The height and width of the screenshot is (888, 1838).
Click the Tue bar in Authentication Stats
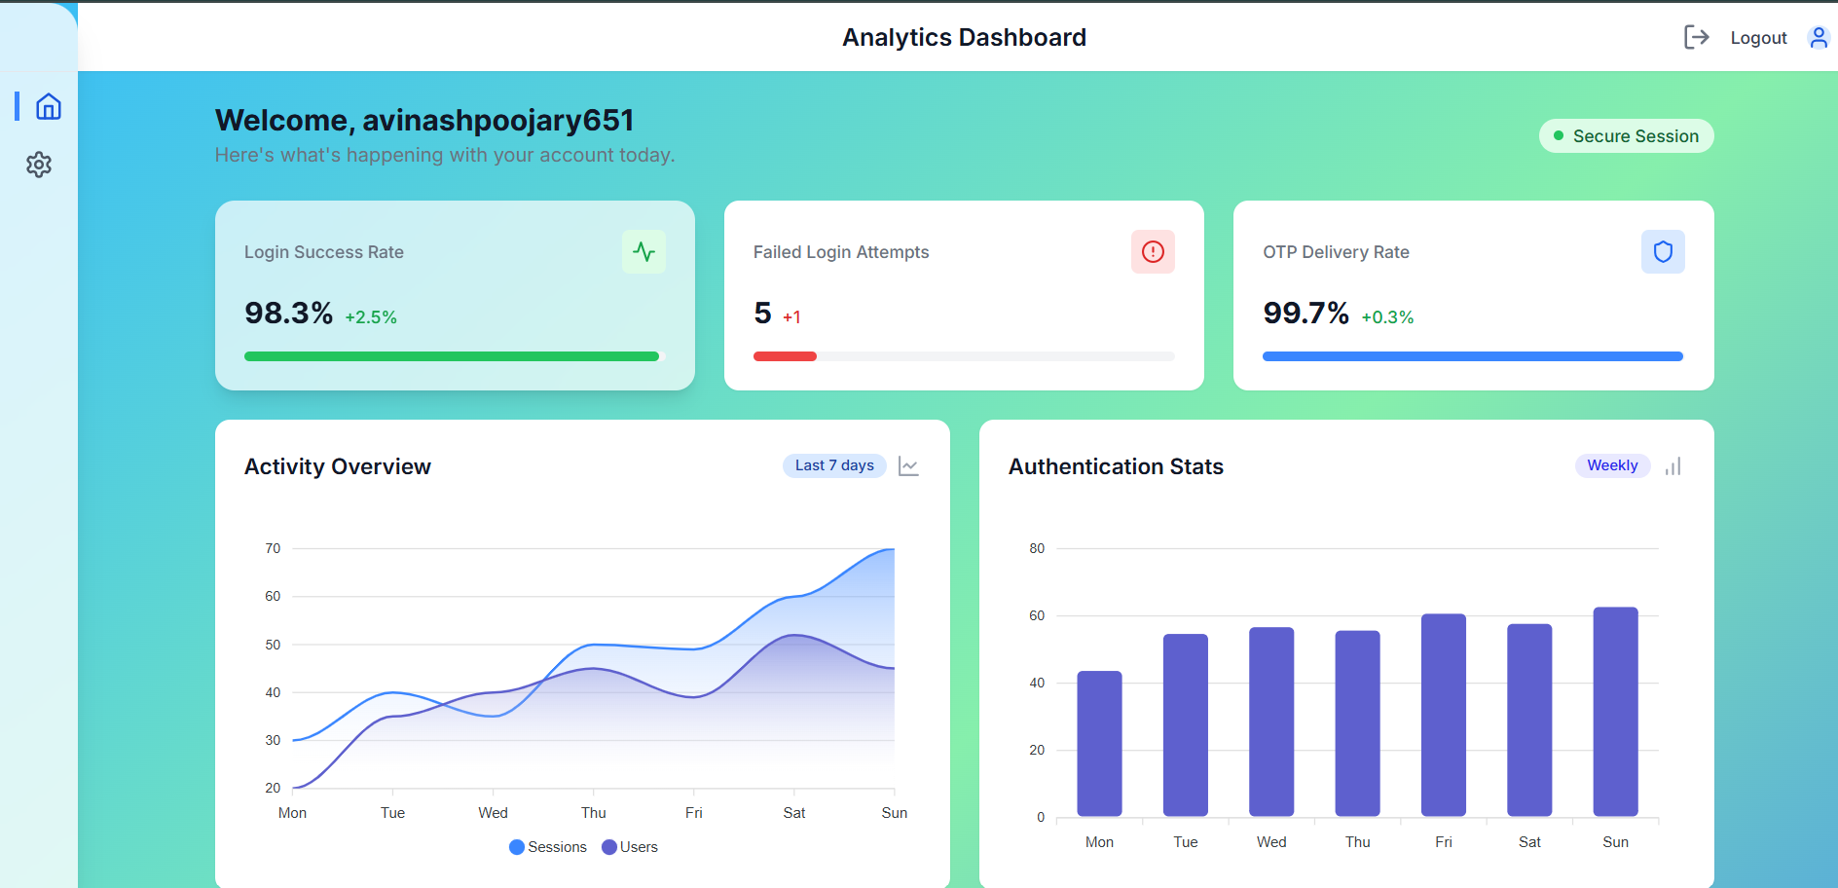(x=1185, y=725)
